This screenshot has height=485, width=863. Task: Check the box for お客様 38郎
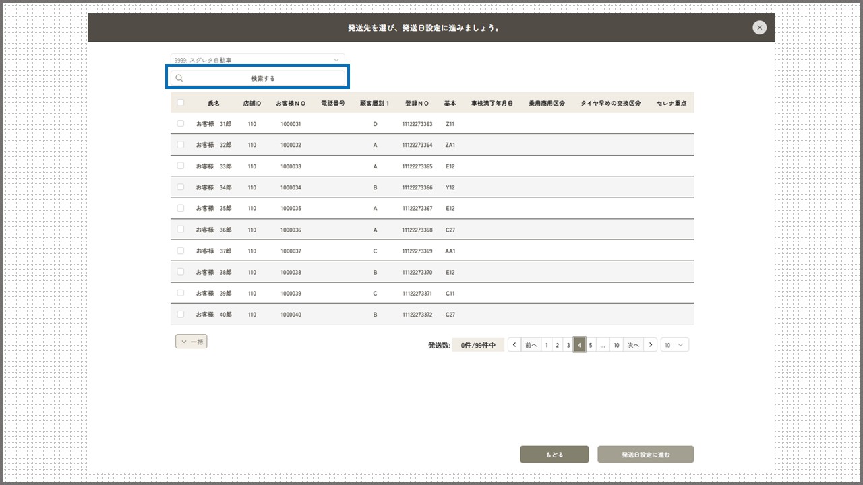click(x=181, y=272)
